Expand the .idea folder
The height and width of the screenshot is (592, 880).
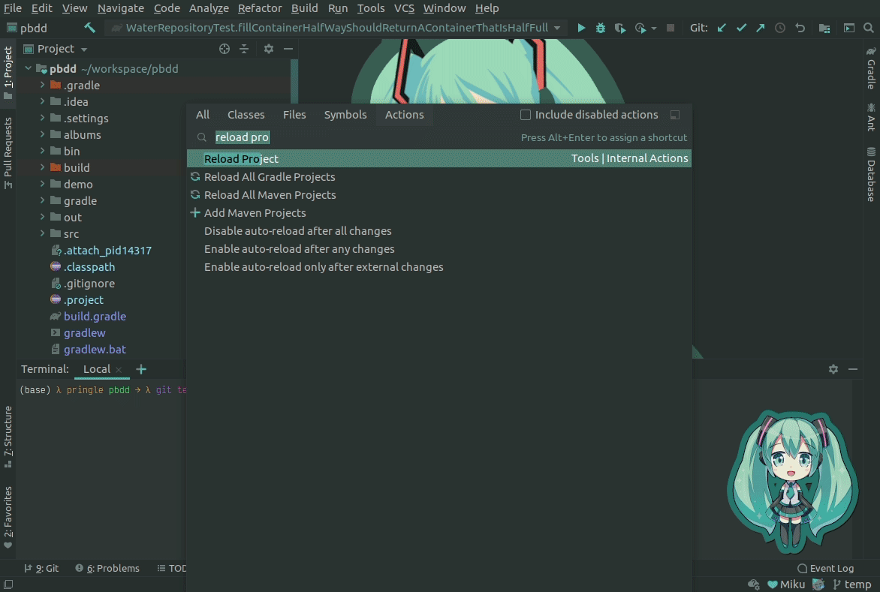point(42,101)
